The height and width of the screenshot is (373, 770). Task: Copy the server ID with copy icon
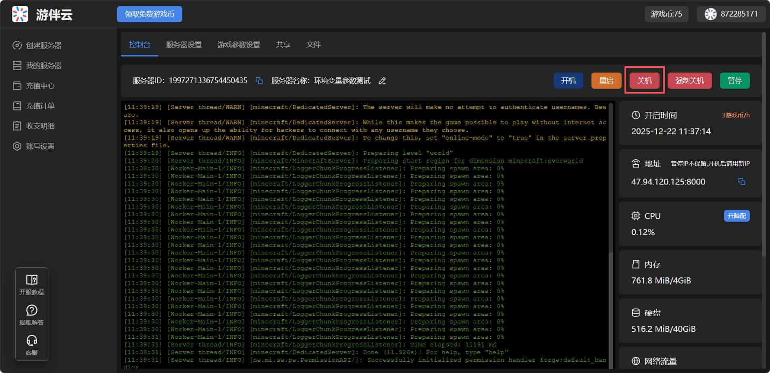pos(259,81)
